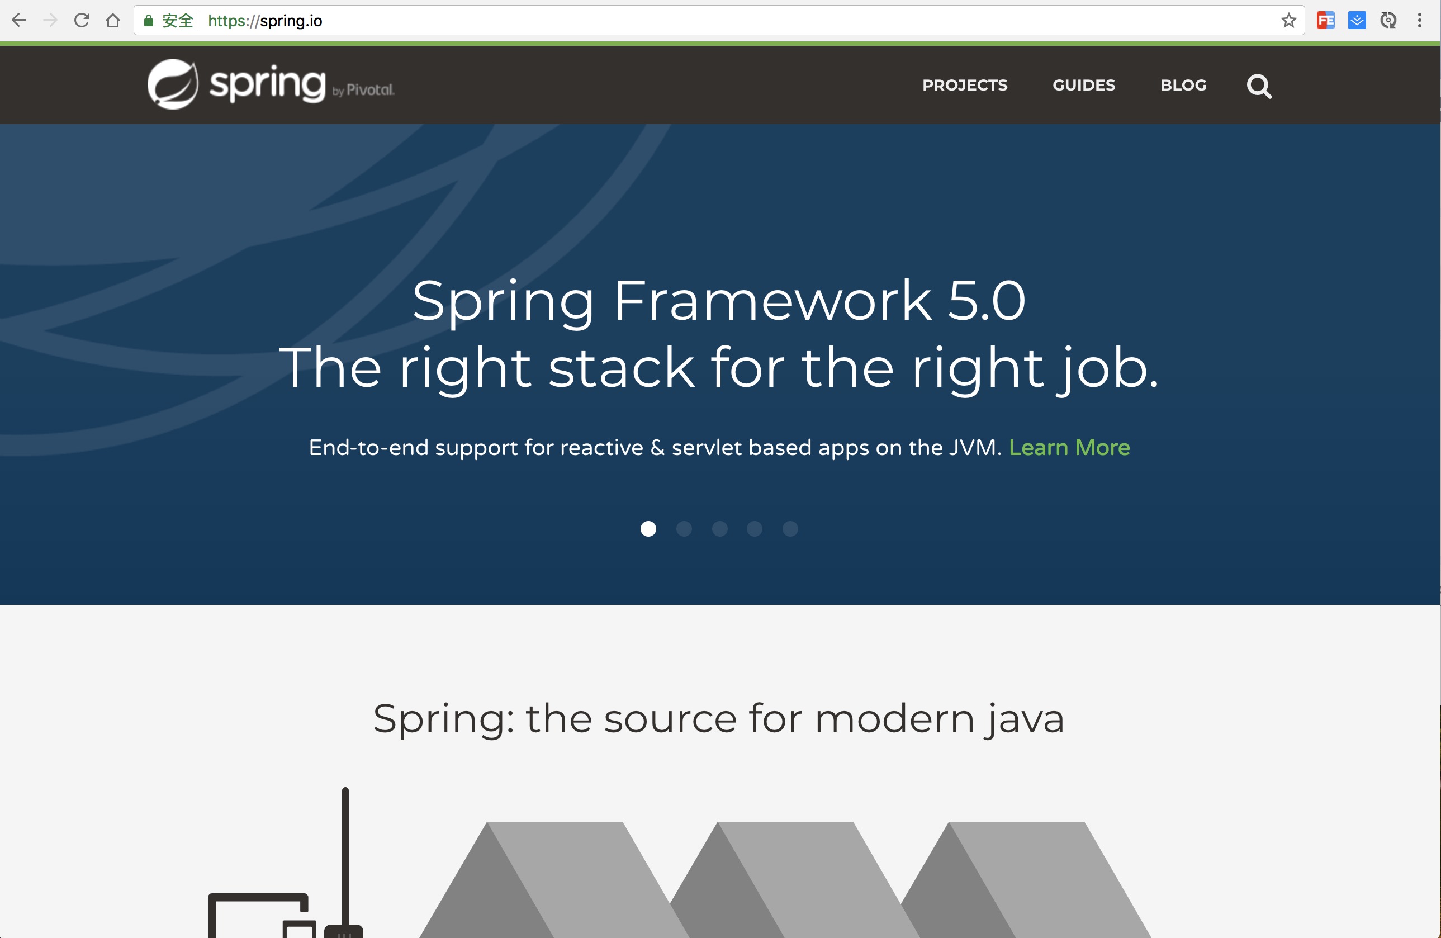
Task: Focus the address bar showing spring.io
Action: tap(719, 21)
